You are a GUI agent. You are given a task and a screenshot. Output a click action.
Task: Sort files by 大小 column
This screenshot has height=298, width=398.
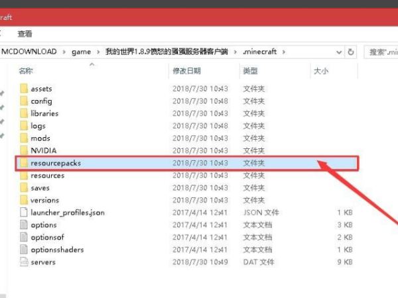(321, 71)
